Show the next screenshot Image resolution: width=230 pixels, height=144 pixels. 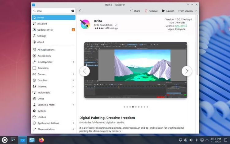pyautogui.click(x=187, y=71)
